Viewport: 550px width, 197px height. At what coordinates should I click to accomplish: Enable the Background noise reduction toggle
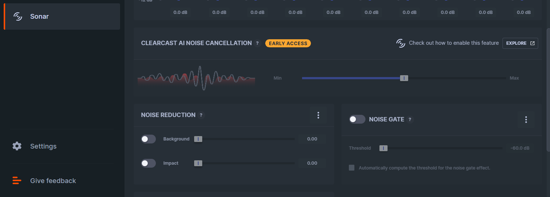tap(148, 139)
